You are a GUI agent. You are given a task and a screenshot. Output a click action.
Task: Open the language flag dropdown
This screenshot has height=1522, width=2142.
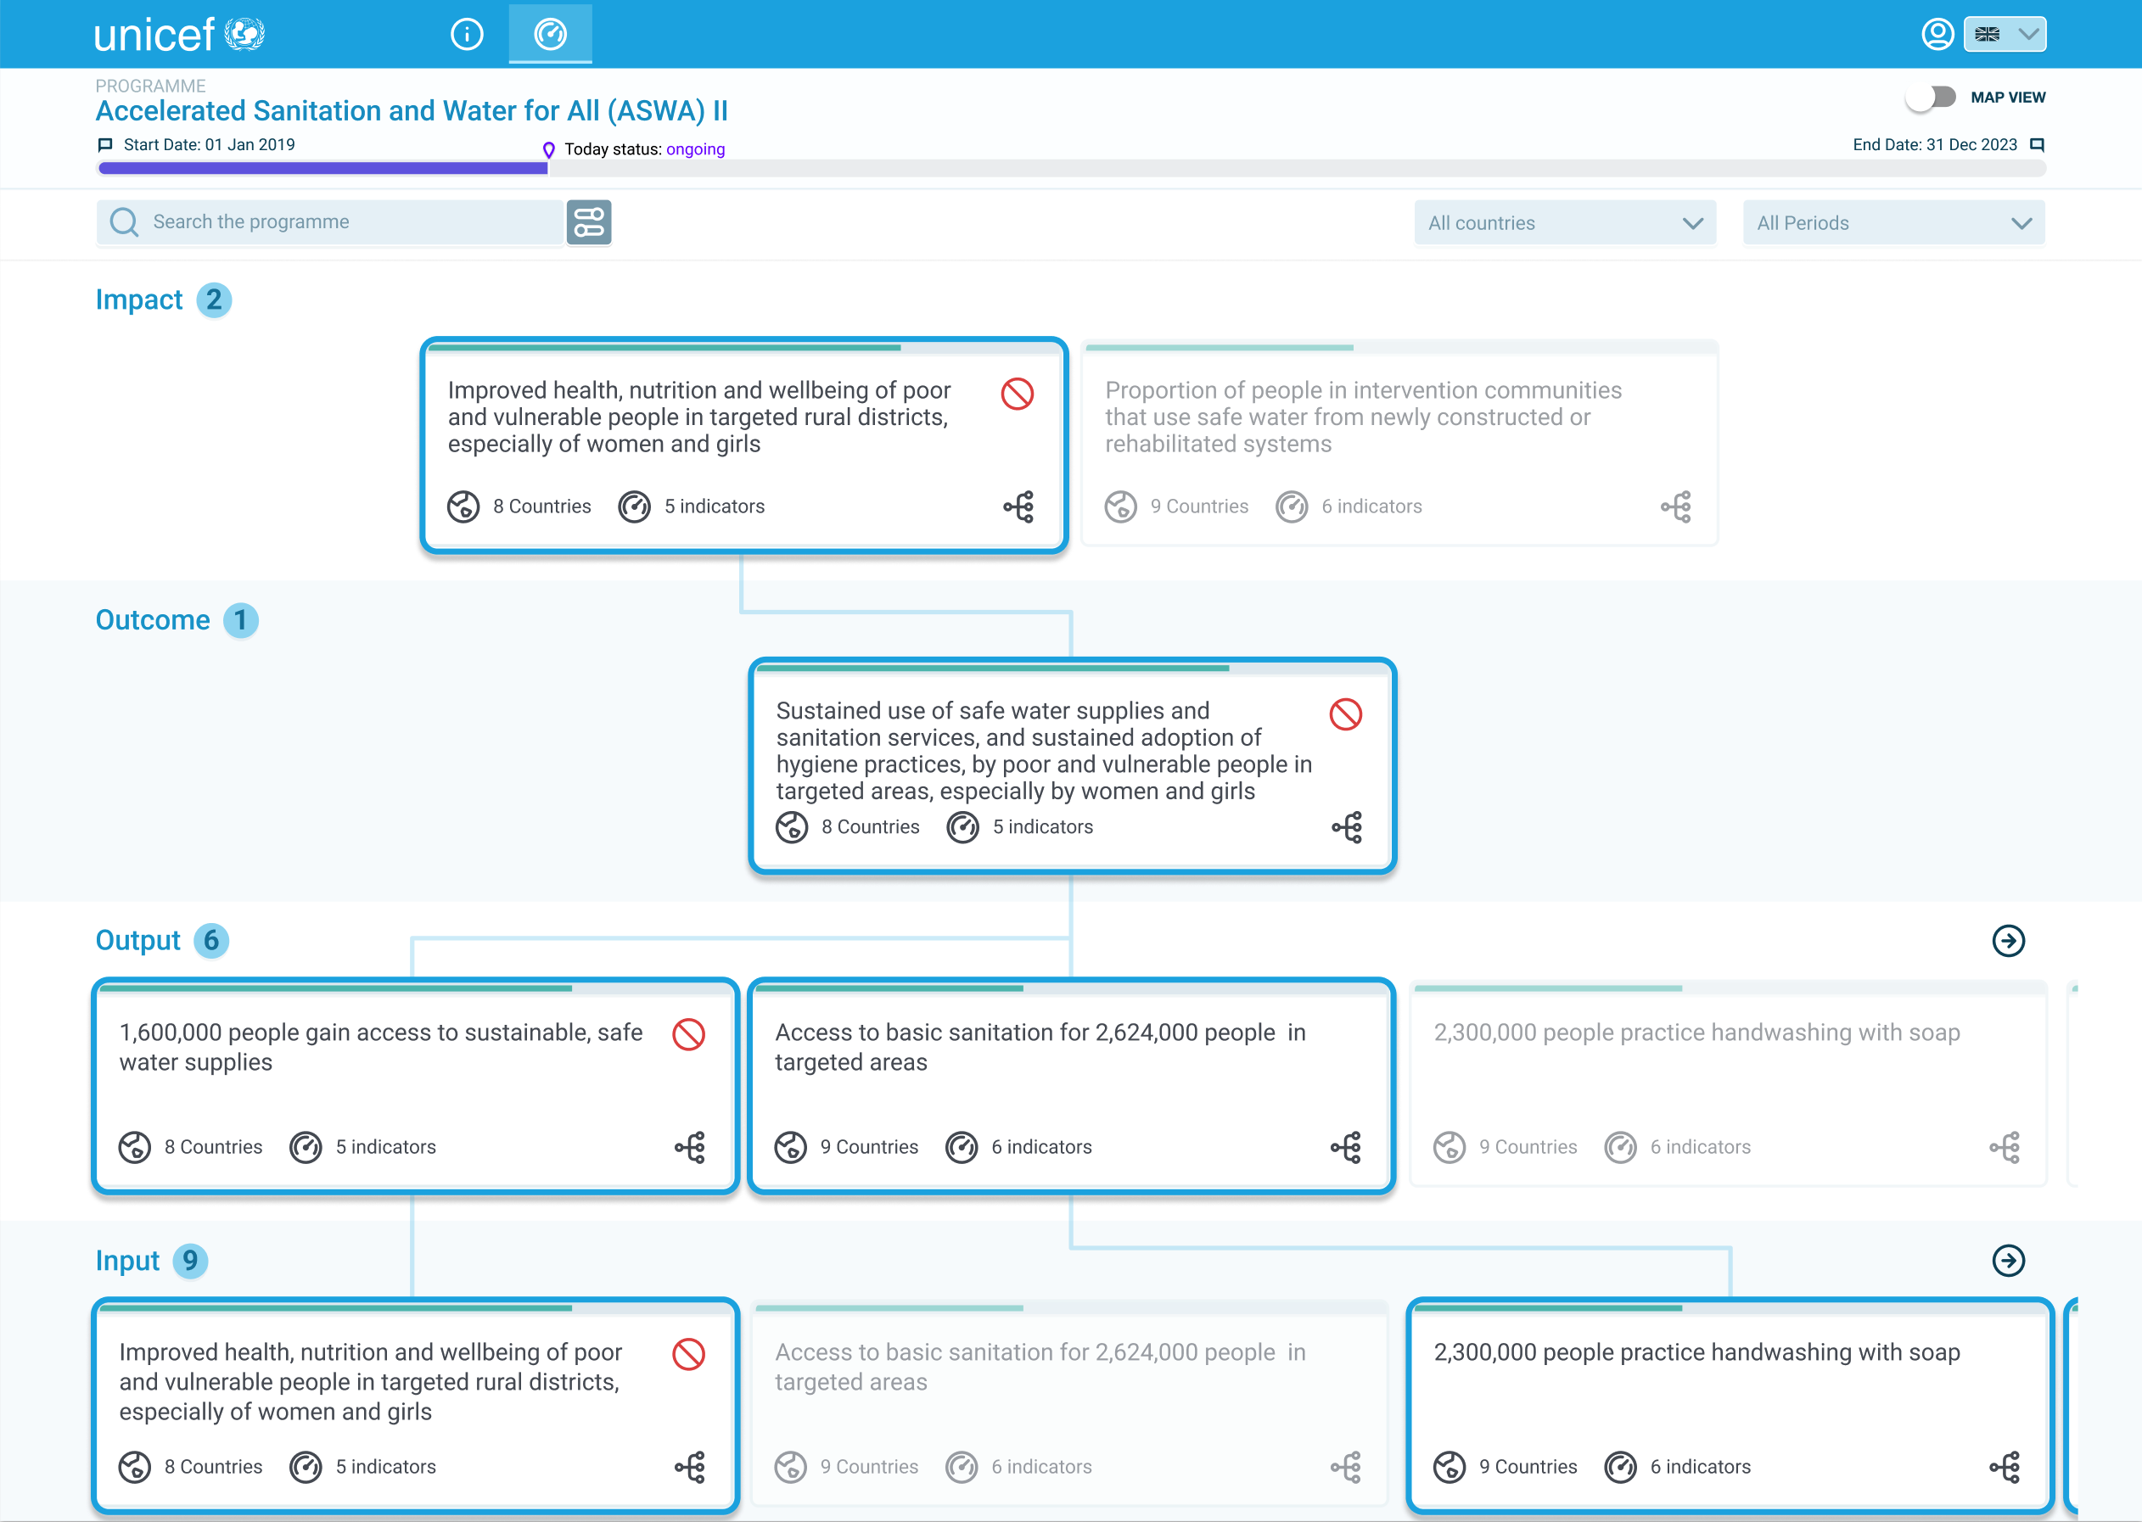[x=2005, y=35]
